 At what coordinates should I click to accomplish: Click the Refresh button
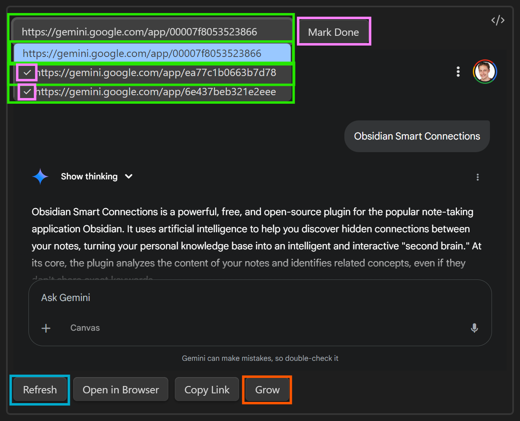pyautogui.click(x=40, y=390)
